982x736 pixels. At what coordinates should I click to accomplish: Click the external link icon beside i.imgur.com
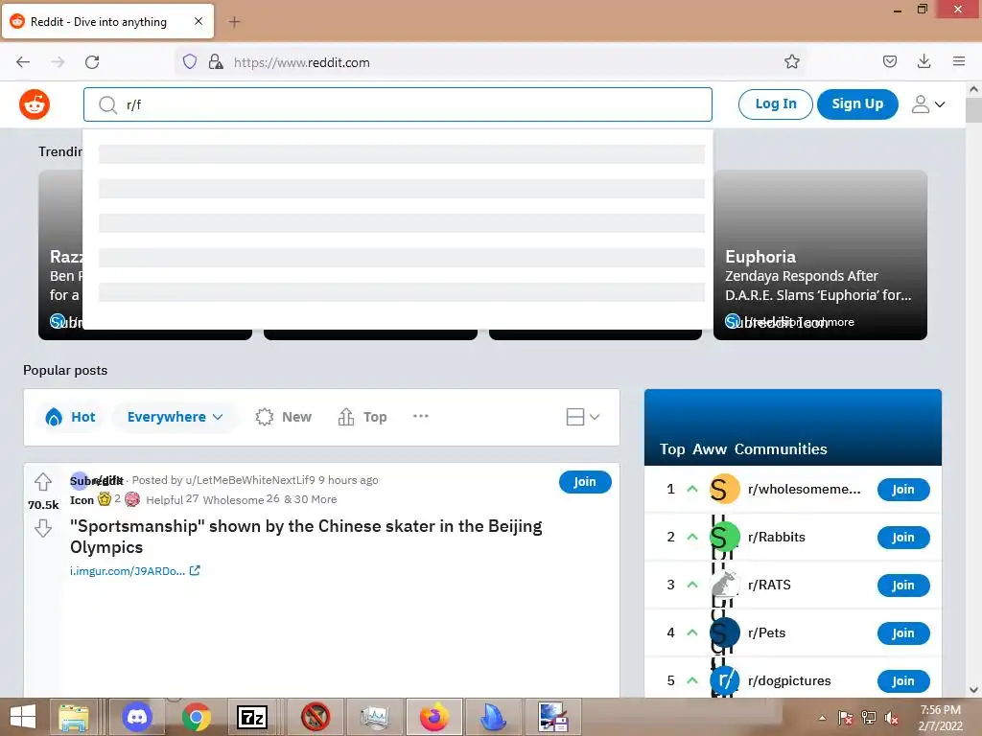(x=195, y=570)
